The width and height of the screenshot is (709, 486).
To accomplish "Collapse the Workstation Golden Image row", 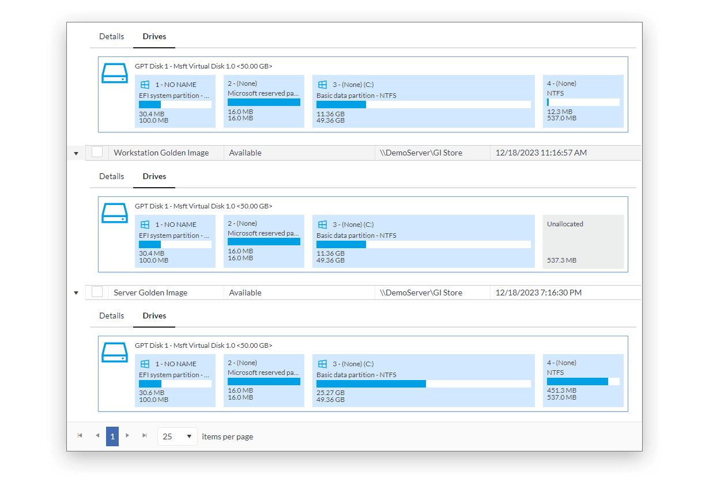I will click(76, 153).
